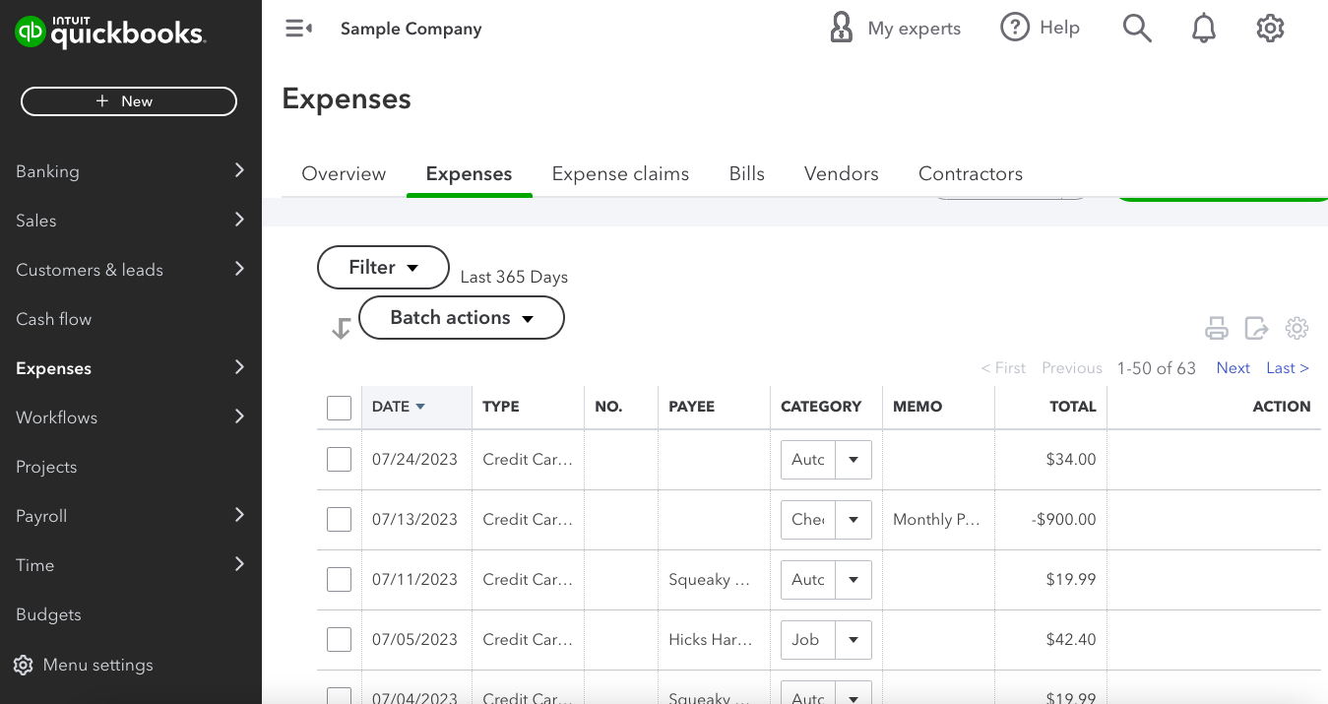Select the 07/24/2023 expense row checkbox
The width and height of the screenshot is (1328, 704).
tap(339, 459)
